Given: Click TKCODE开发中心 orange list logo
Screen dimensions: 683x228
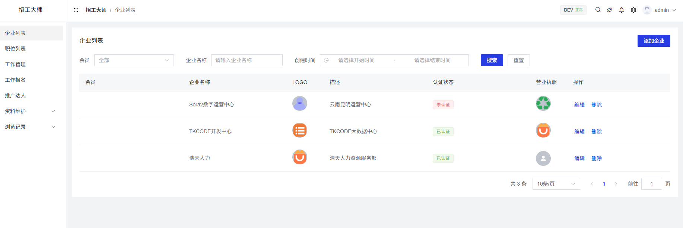Looking at the screenshot, I should 299,130.
